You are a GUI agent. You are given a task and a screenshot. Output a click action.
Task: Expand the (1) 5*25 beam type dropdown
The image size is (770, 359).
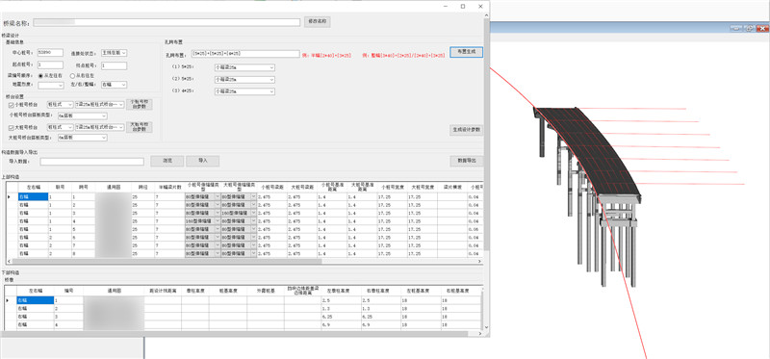tap(244, 67)
